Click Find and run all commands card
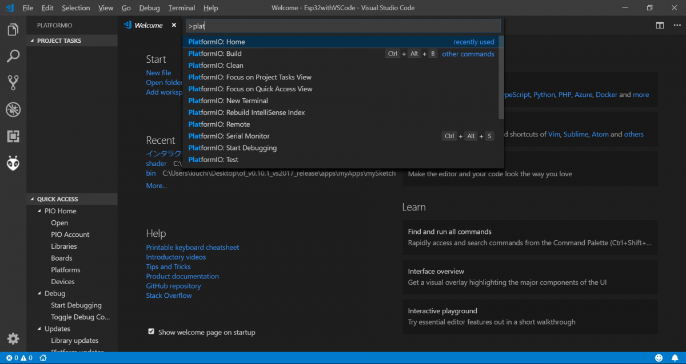This screenshot has height=364, width=686. (x=530, y=237)
